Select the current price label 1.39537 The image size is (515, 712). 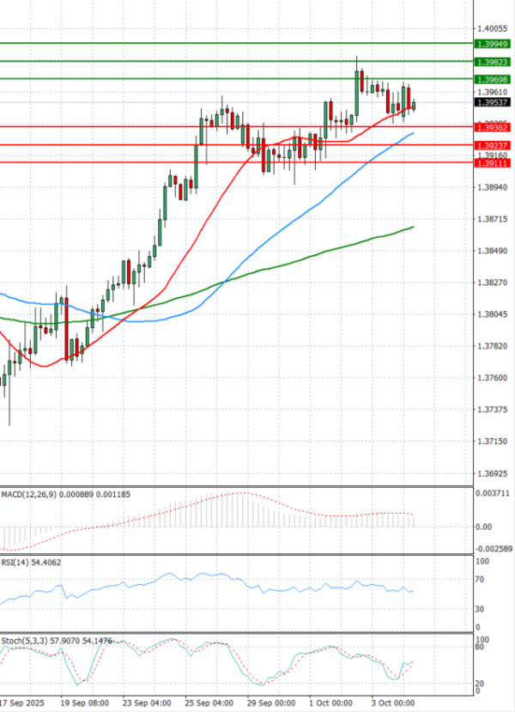tap(493, 103)
